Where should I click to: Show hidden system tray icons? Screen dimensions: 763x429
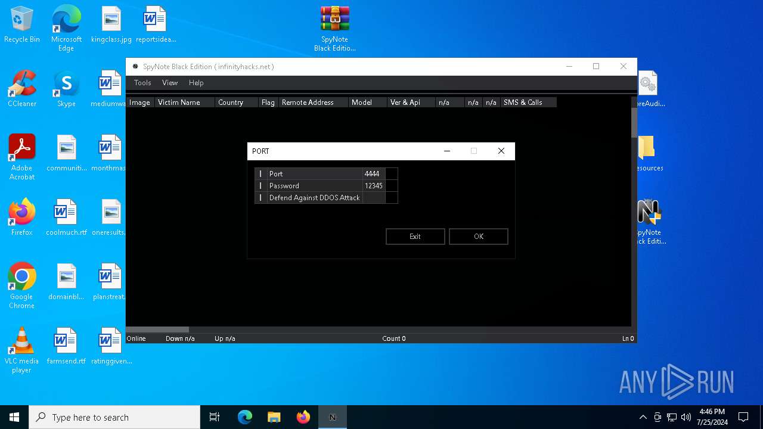[643, 417]
